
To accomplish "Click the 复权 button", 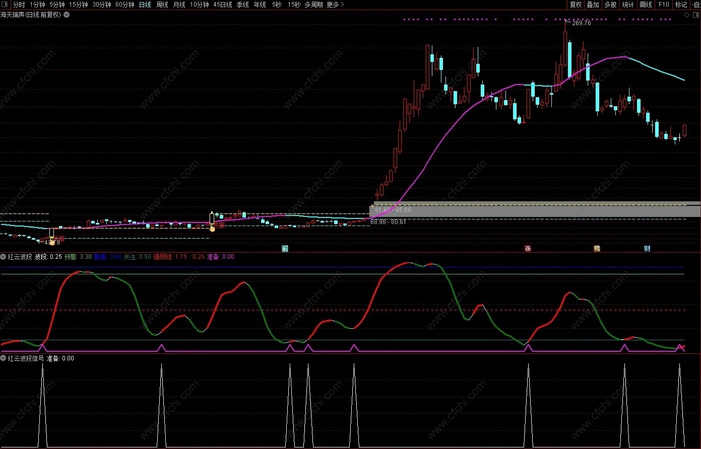I will tap(576, 5).
